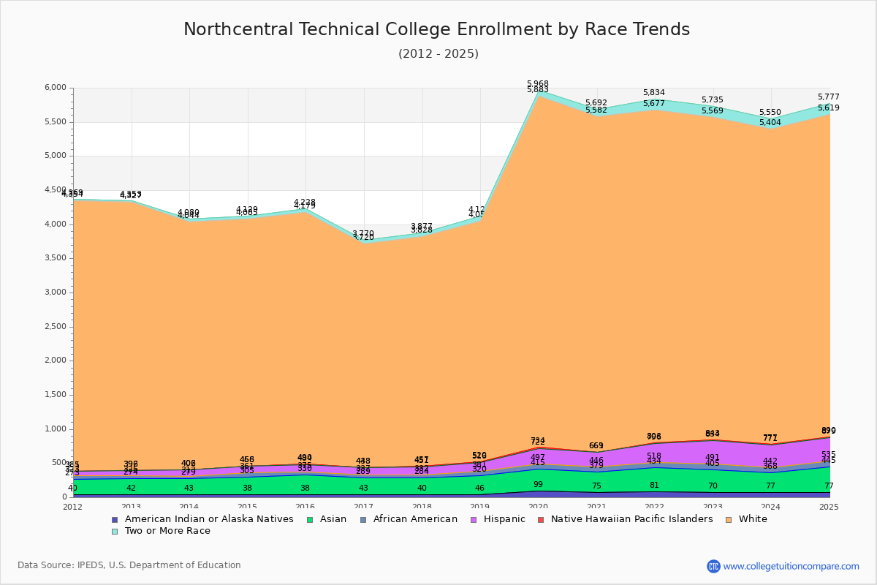Click the 75 data label for 2021
The width and height of the screenshot is (877, 585).
click(596, 486)
